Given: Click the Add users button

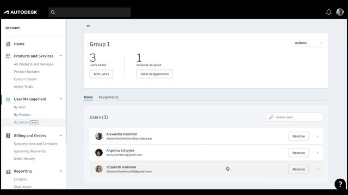Looking at the screenshot, I should (x=101, y=74).
